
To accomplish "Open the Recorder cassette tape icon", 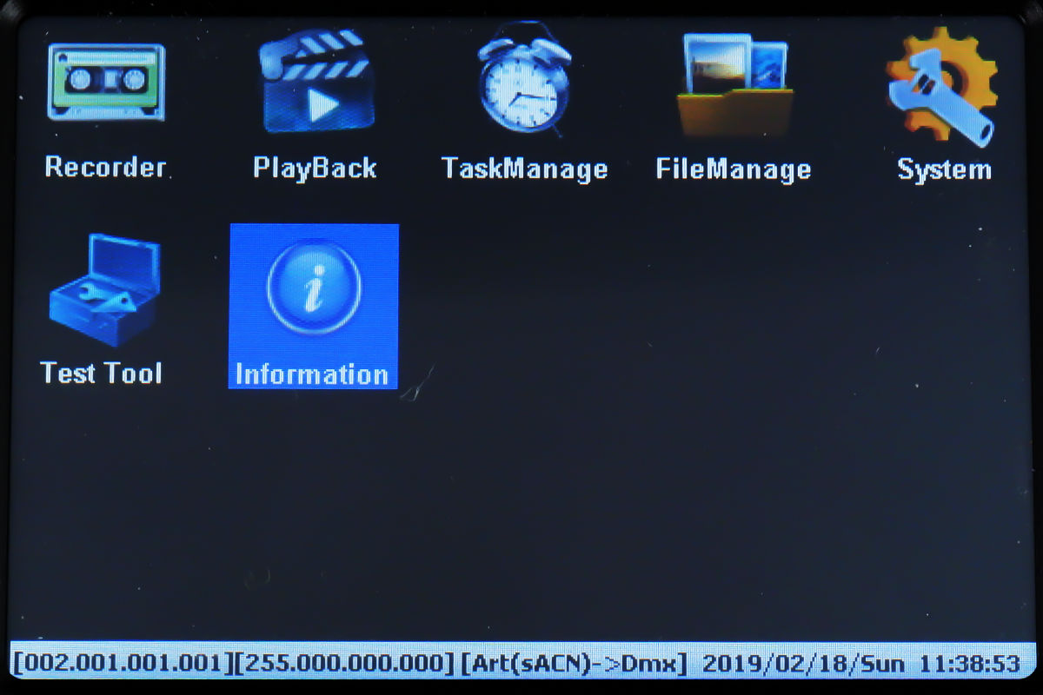I will point(105,83).
